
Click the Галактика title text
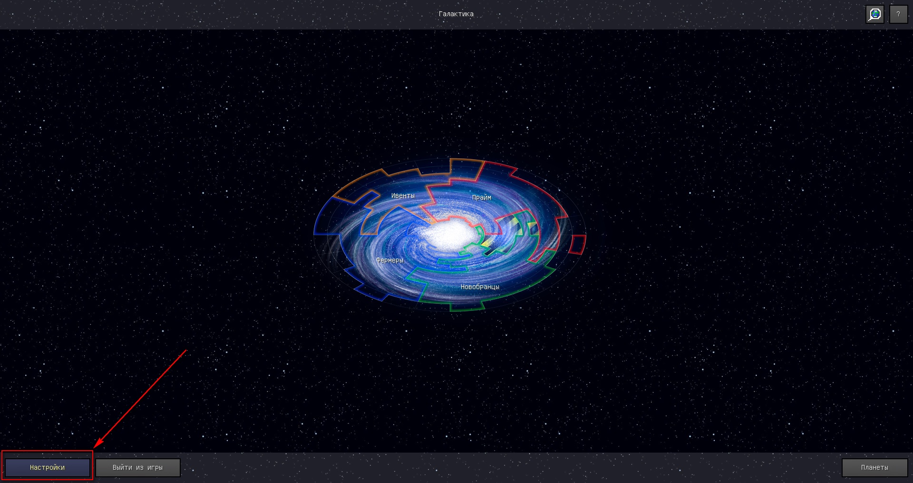(x=456, y=14)
